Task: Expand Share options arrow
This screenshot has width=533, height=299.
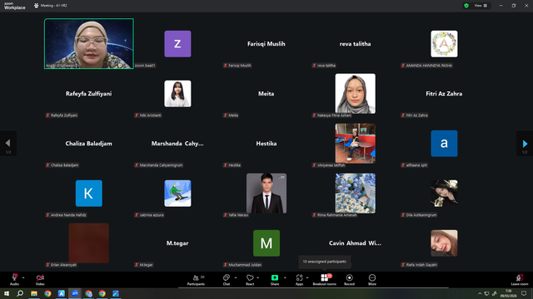Action: coord(285,277)
